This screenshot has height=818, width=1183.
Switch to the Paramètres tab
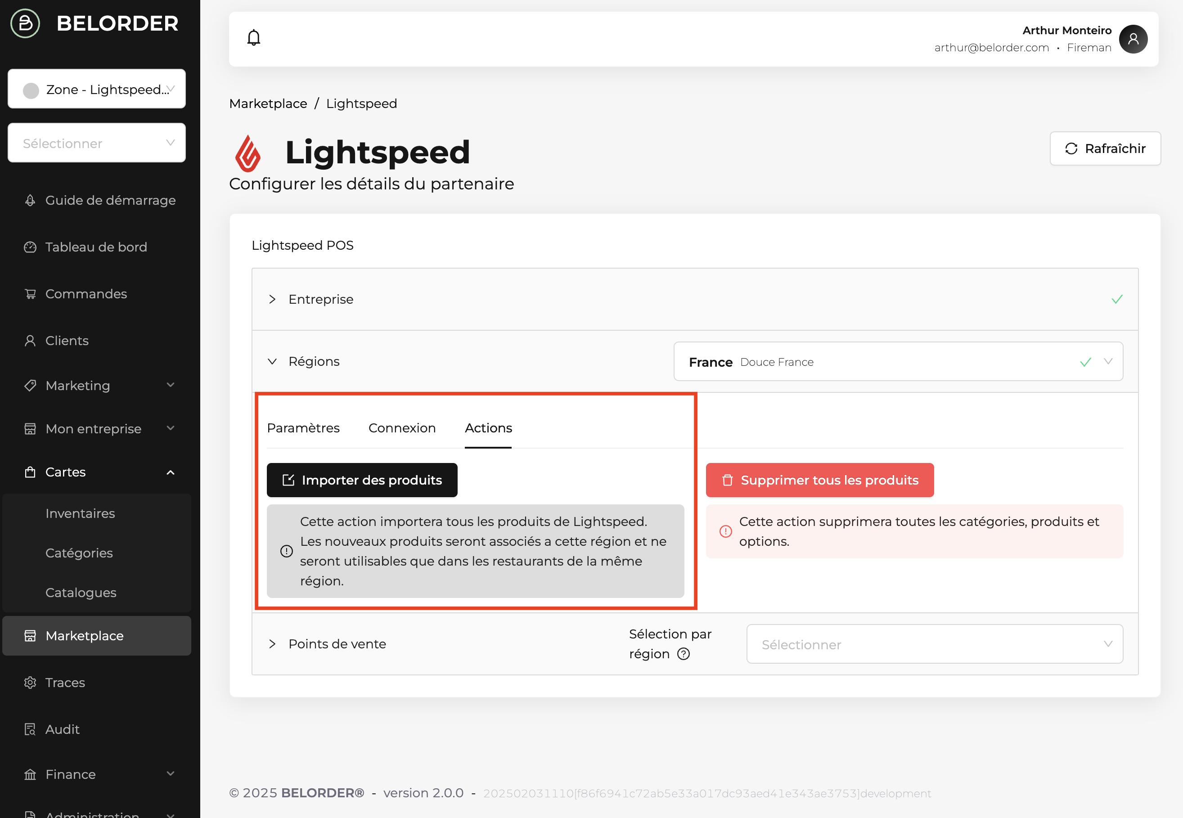(x=303, y=428)
